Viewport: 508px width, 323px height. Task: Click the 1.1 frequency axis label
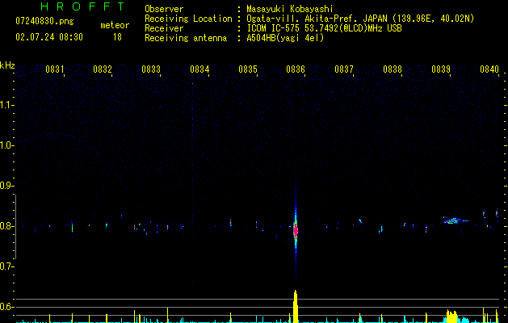coord(6,105)
